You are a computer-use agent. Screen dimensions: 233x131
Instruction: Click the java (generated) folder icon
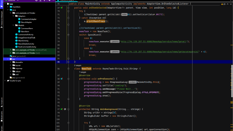(x=11, y=56)
